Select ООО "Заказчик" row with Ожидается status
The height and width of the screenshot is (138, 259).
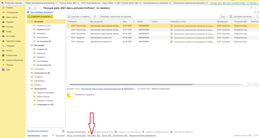click(163, 38)
